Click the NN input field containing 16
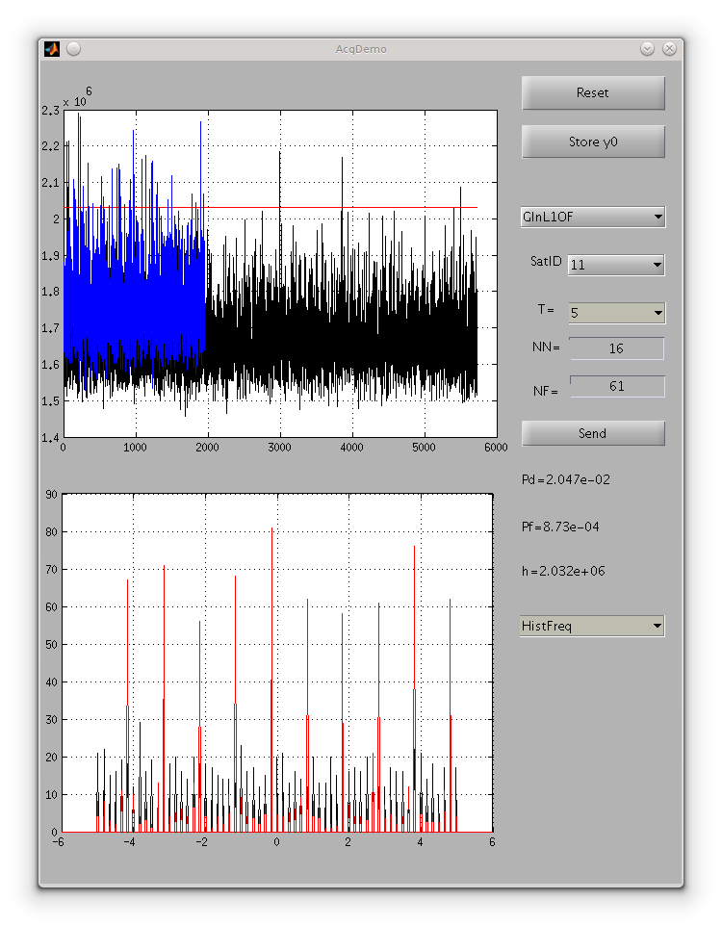Screen dimensions: 722x926 click(616, 348)
